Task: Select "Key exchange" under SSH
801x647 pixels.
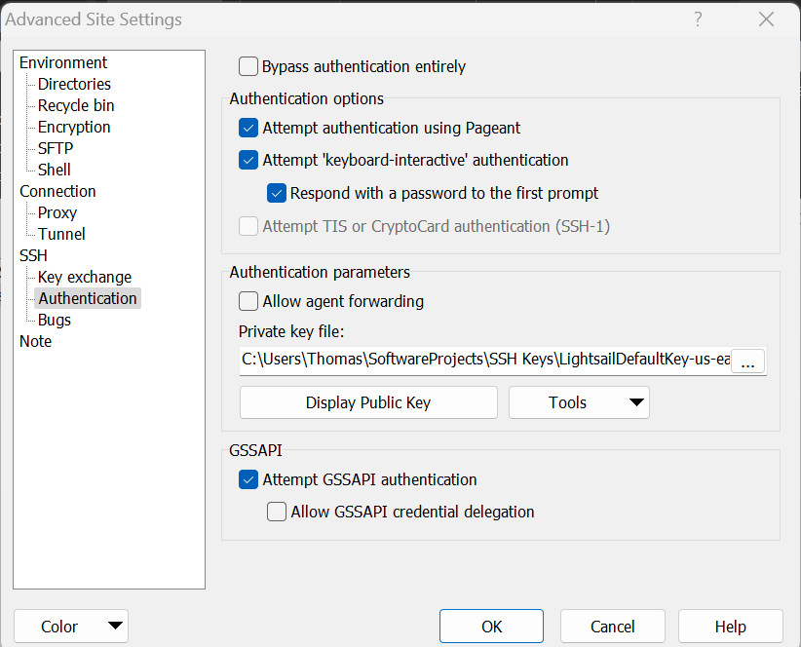Action: tap(84, 277)
